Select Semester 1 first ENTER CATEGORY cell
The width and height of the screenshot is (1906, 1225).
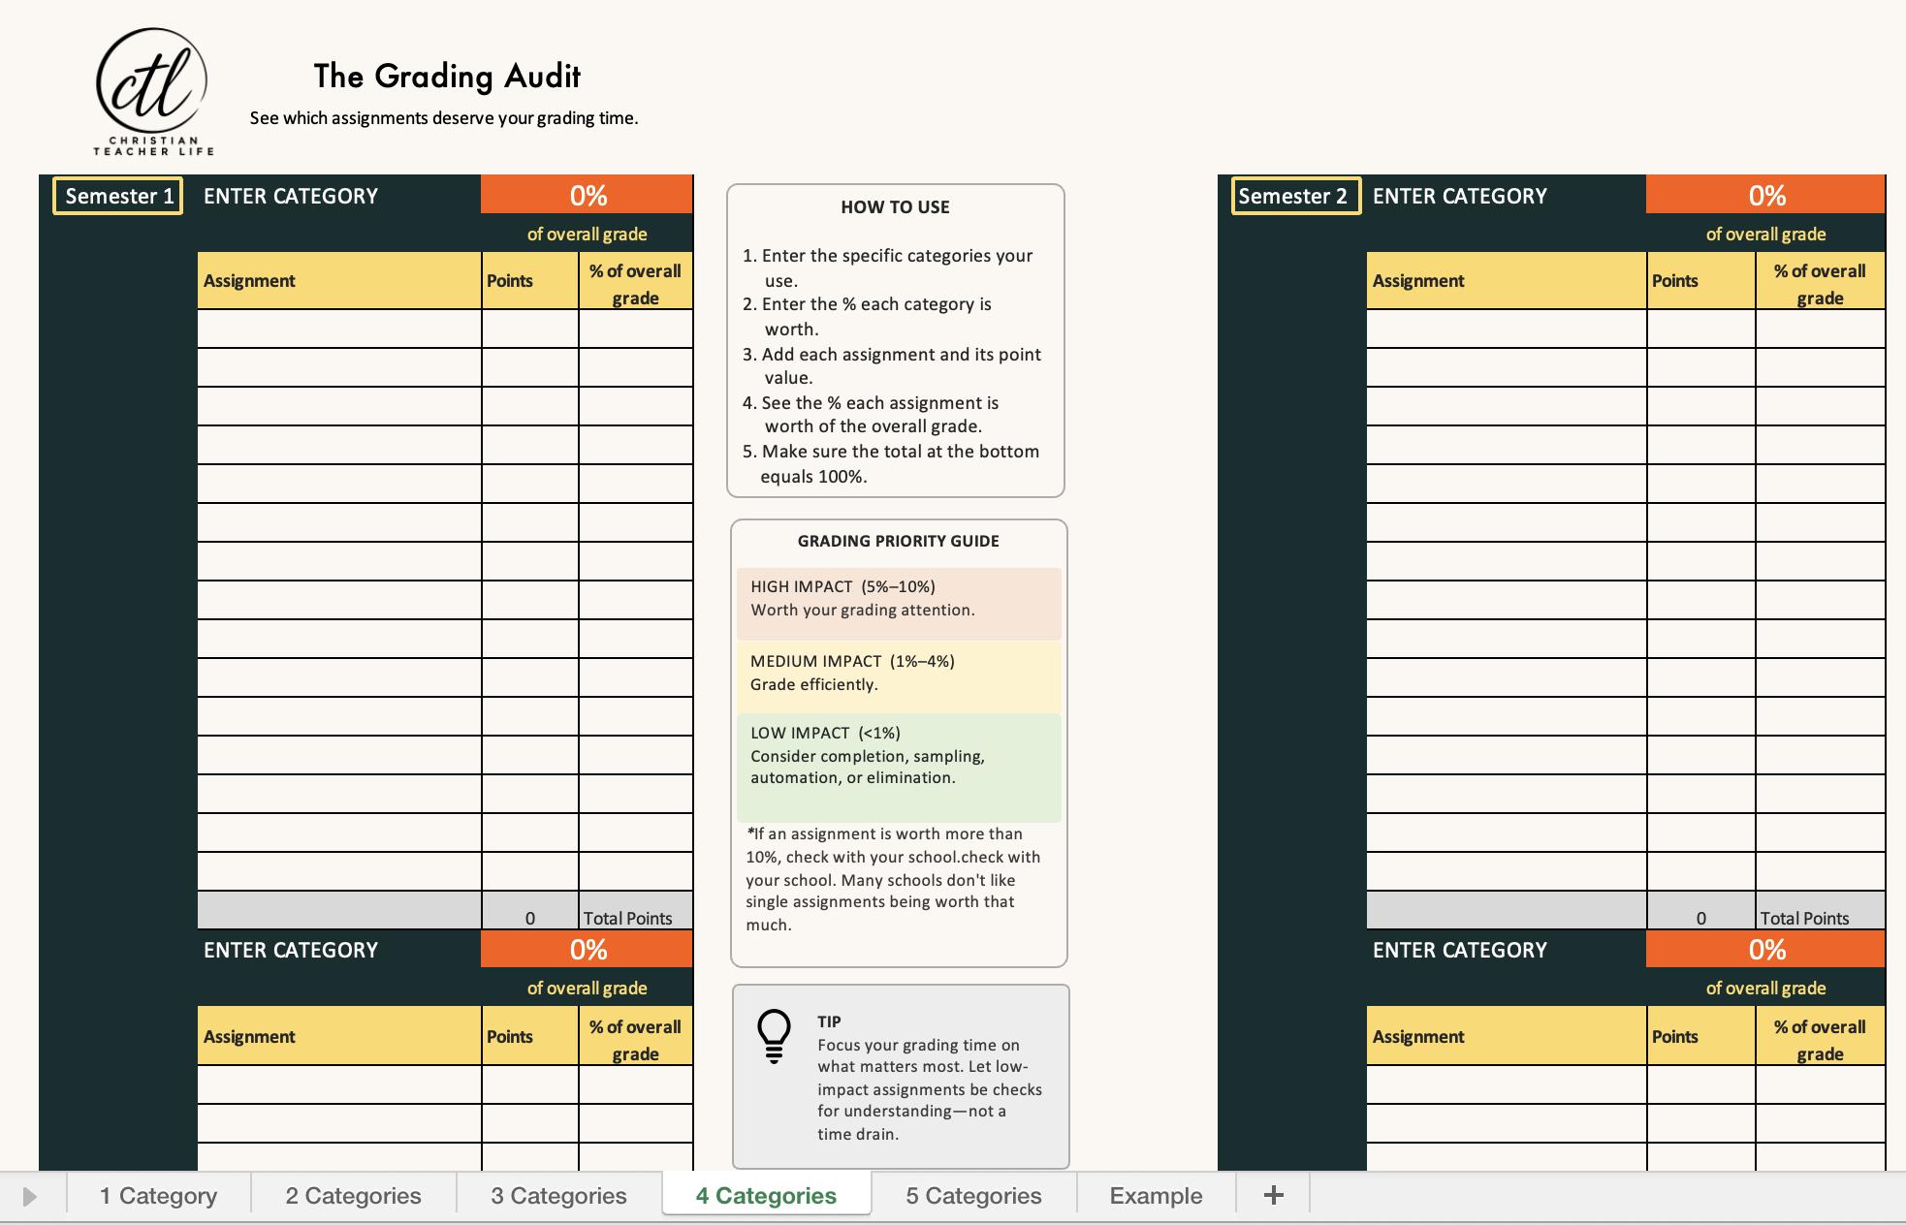click(338, 196)
